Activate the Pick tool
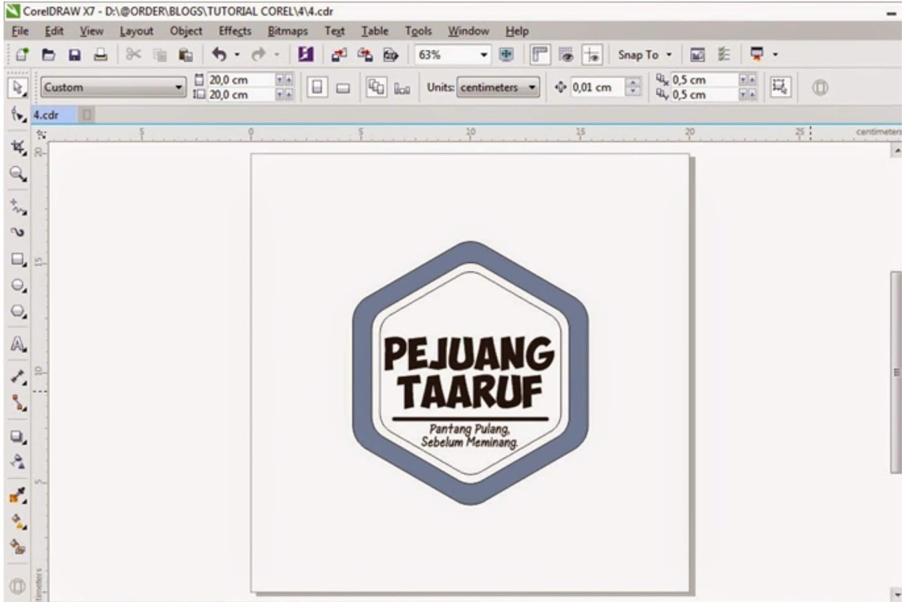 coord(18,88)
